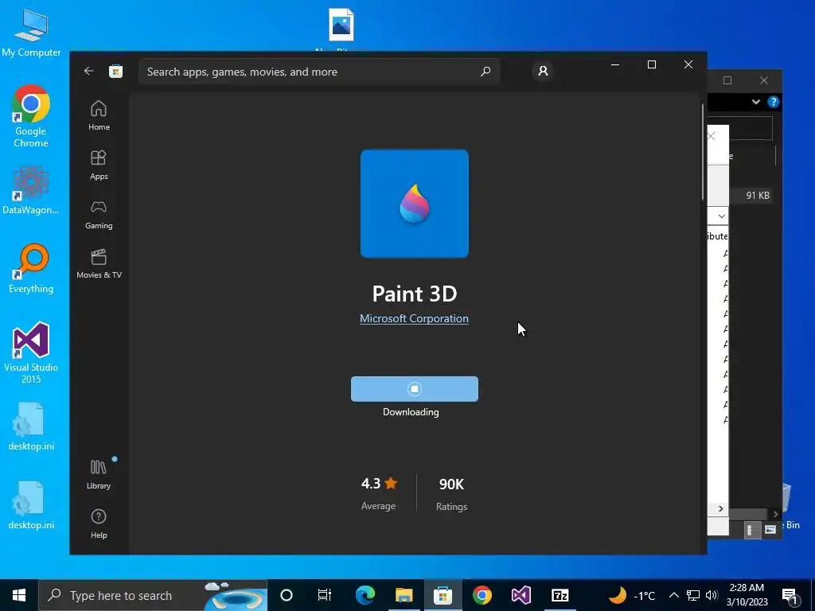The width and height of the screenshot is (815, 611).
Task: Stop the Paint 3D download
Action: 414,388
